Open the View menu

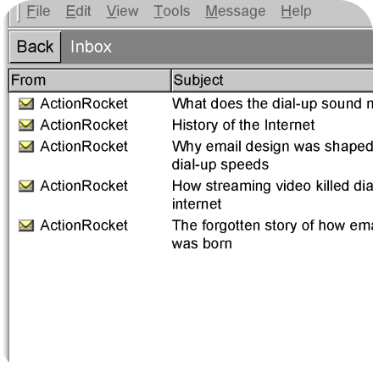click(122, 12)
